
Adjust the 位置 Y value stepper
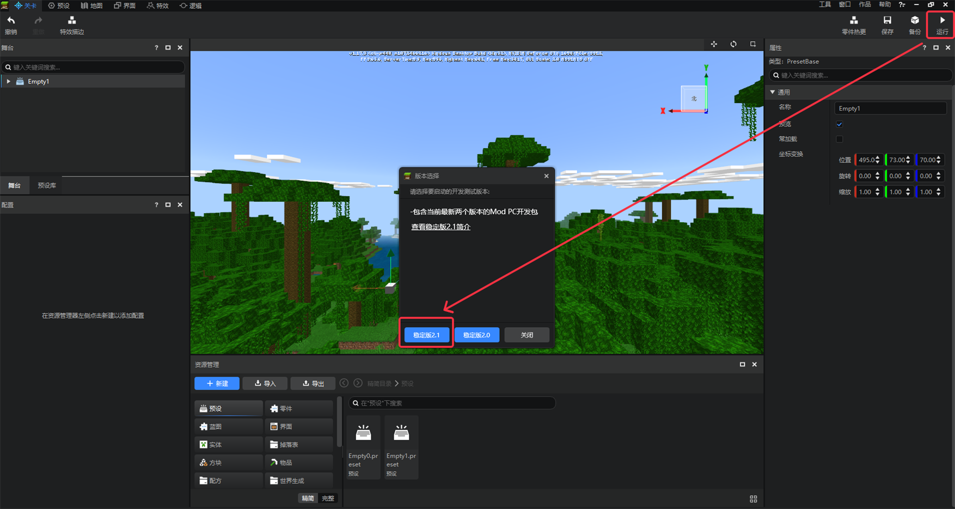click(x=908, y=160)
